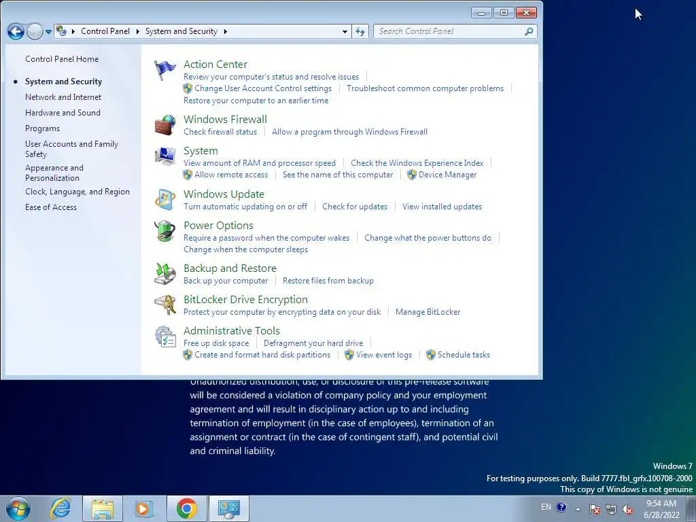Image resolution: width=696 pixels, height=522 pixels.
Task: Click the muted volume speaker tray icon
Action: (x=627, y=509)
